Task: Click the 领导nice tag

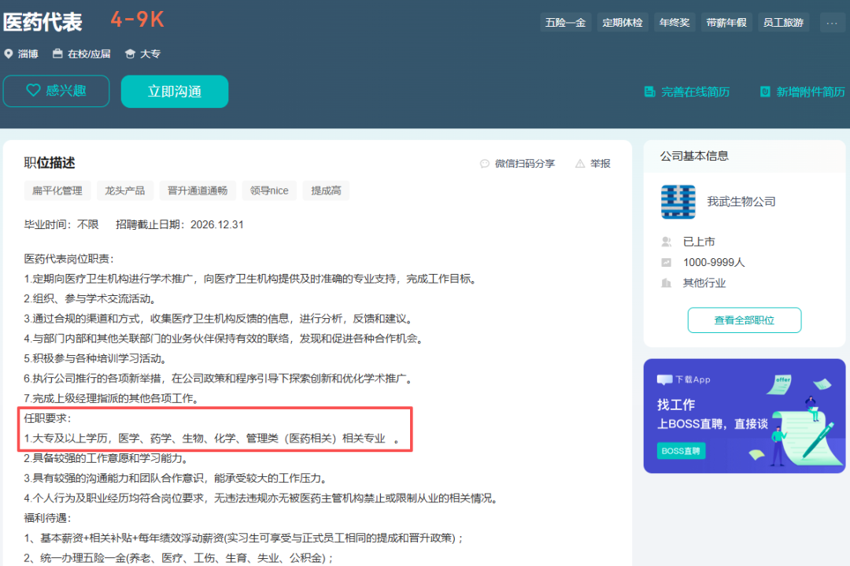Action: click(269, 191)
